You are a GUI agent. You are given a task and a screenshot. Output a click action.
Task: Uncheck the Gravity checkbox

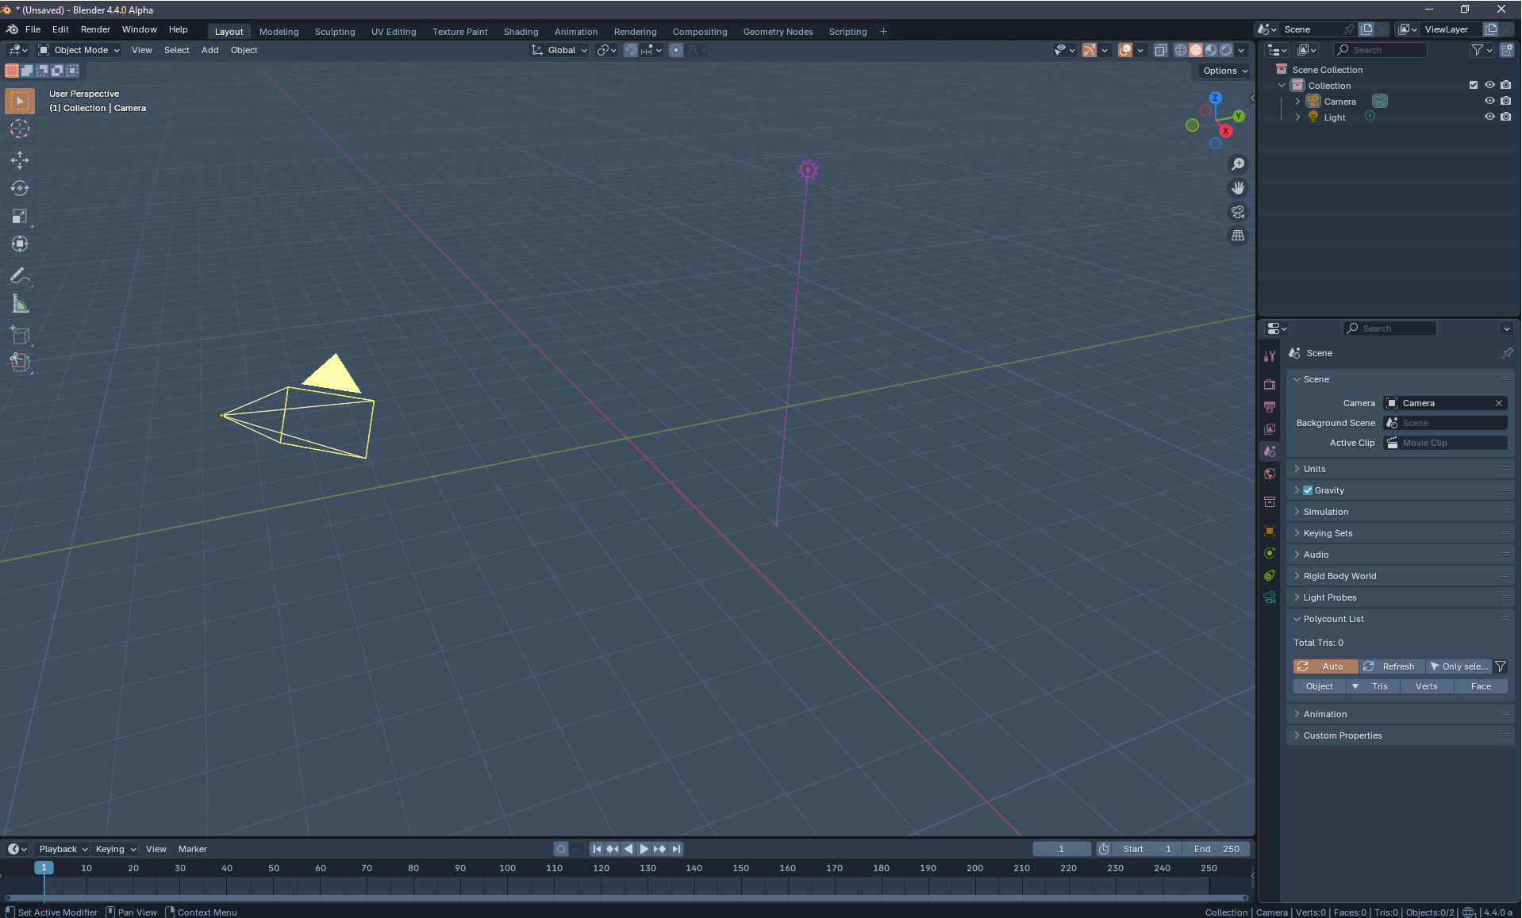pos(1308,490)
